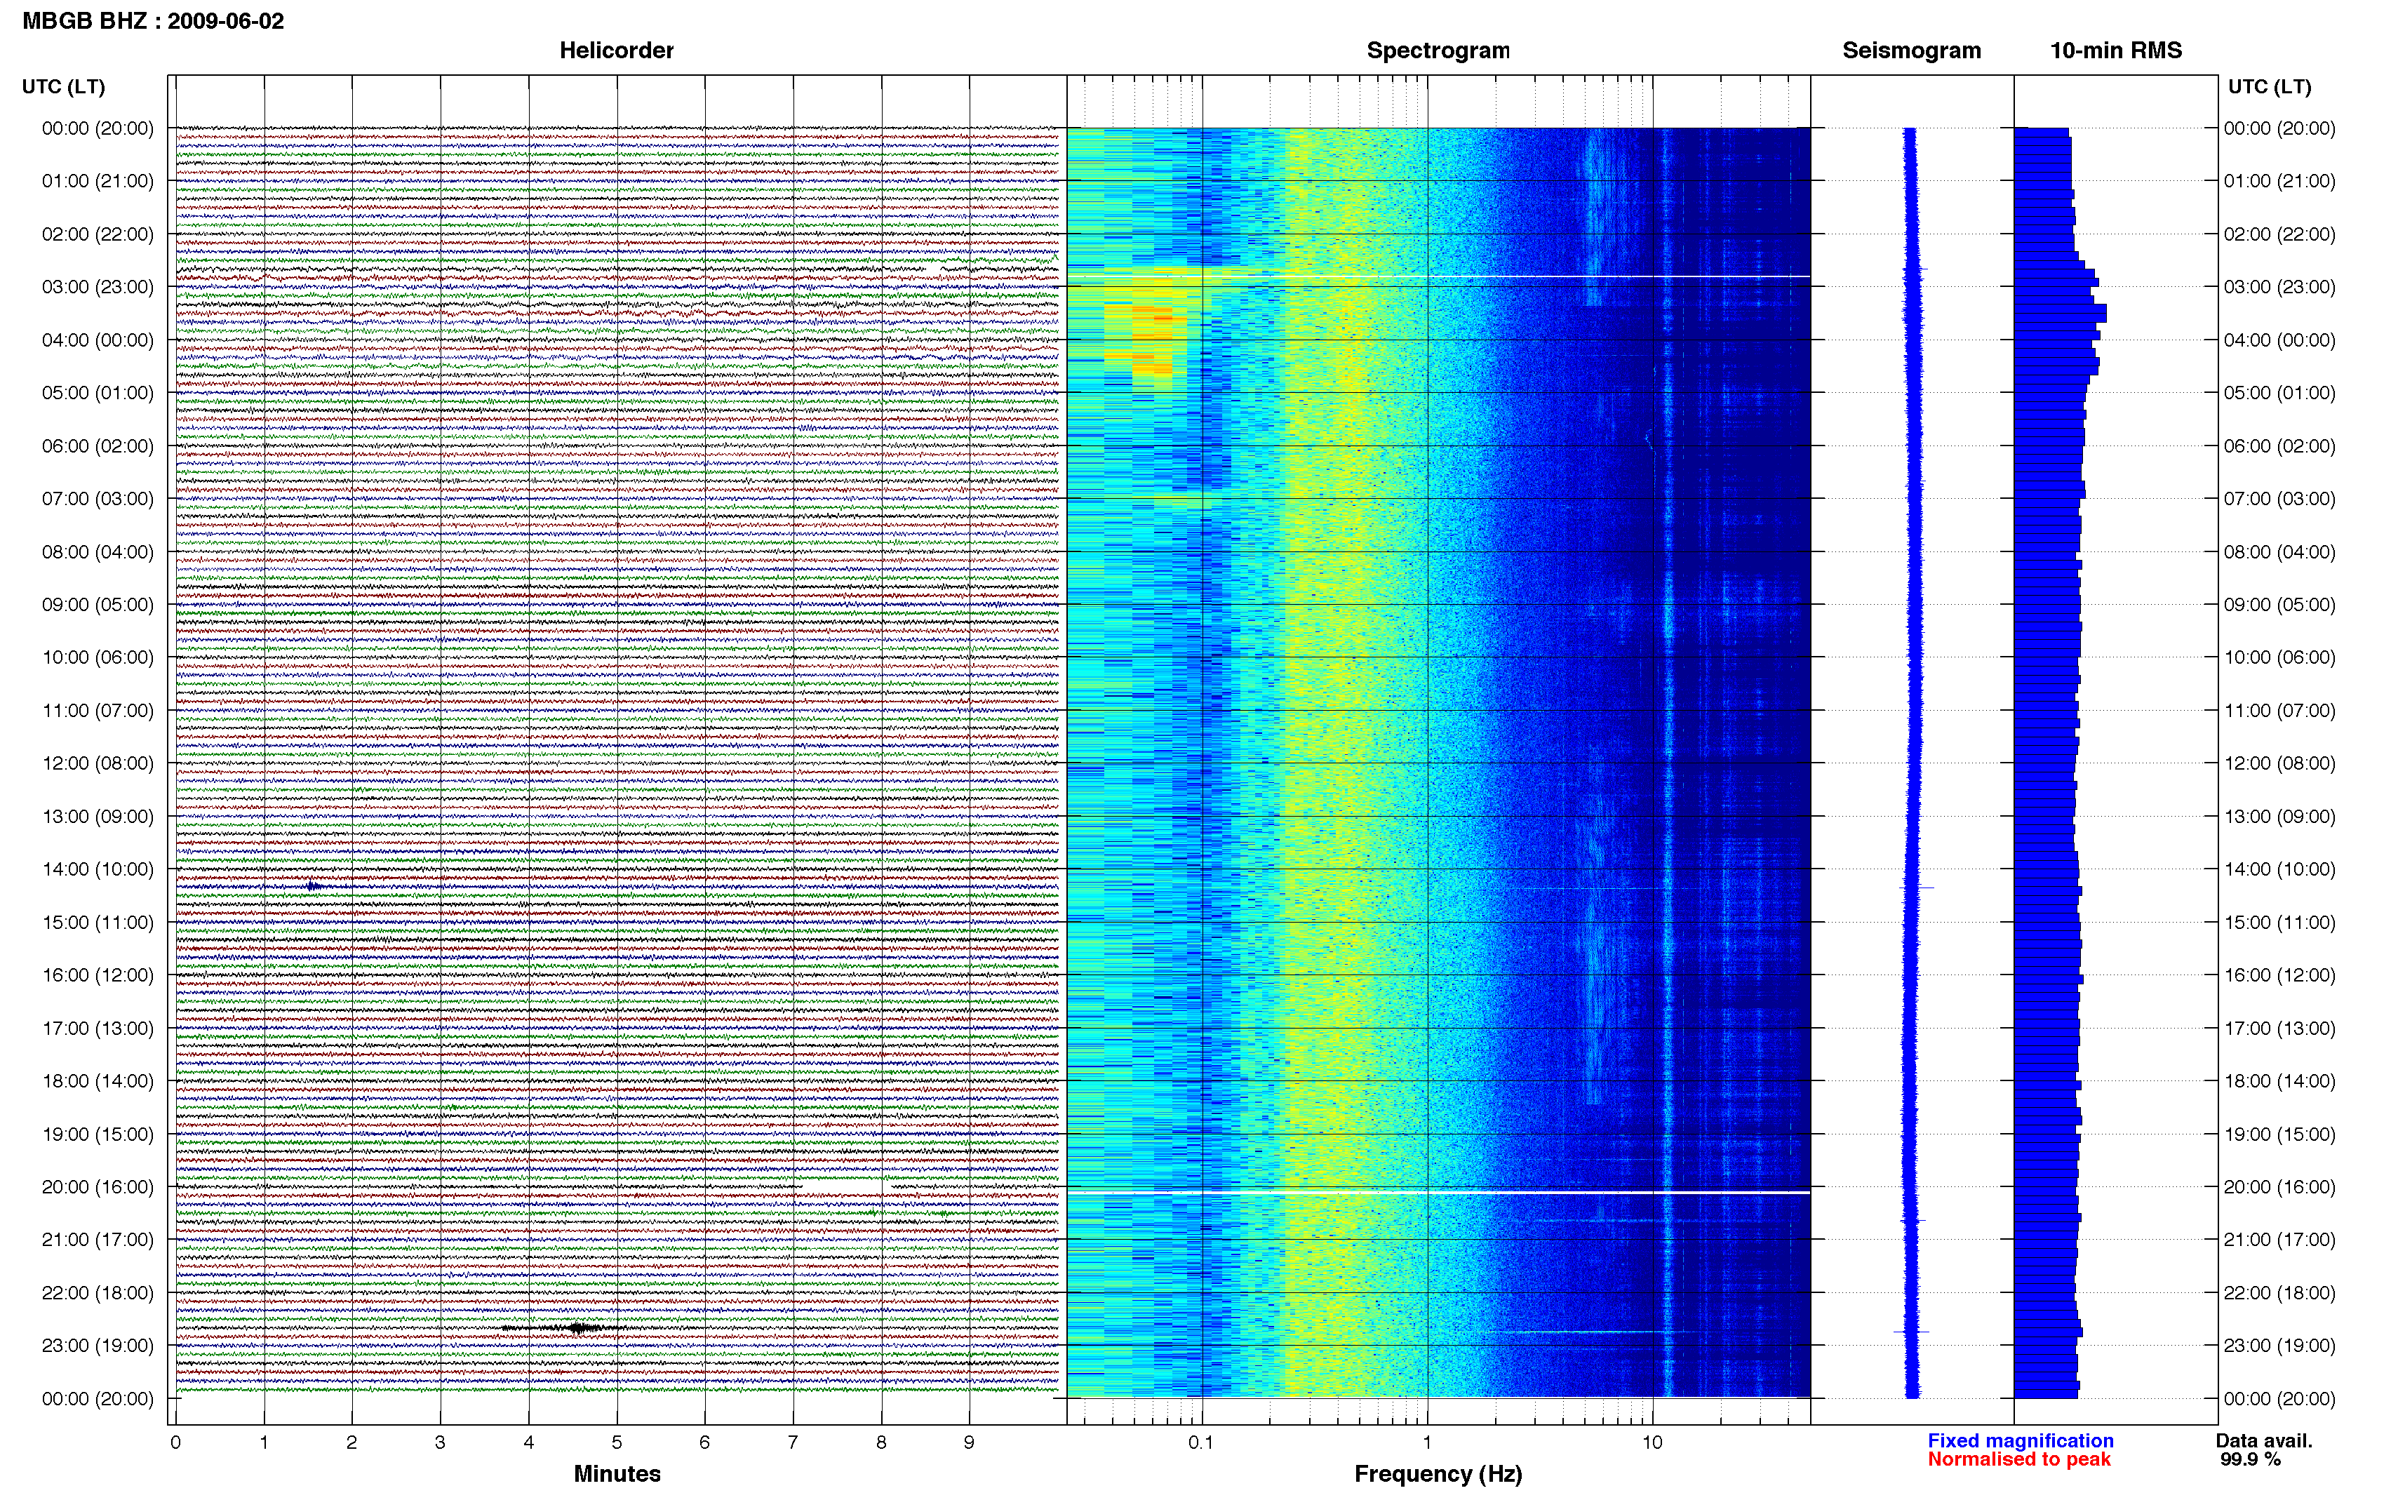The image size is (2398, 1500).
Task: Click the minute 0 tick label on helicorder
Action: 175,1442
